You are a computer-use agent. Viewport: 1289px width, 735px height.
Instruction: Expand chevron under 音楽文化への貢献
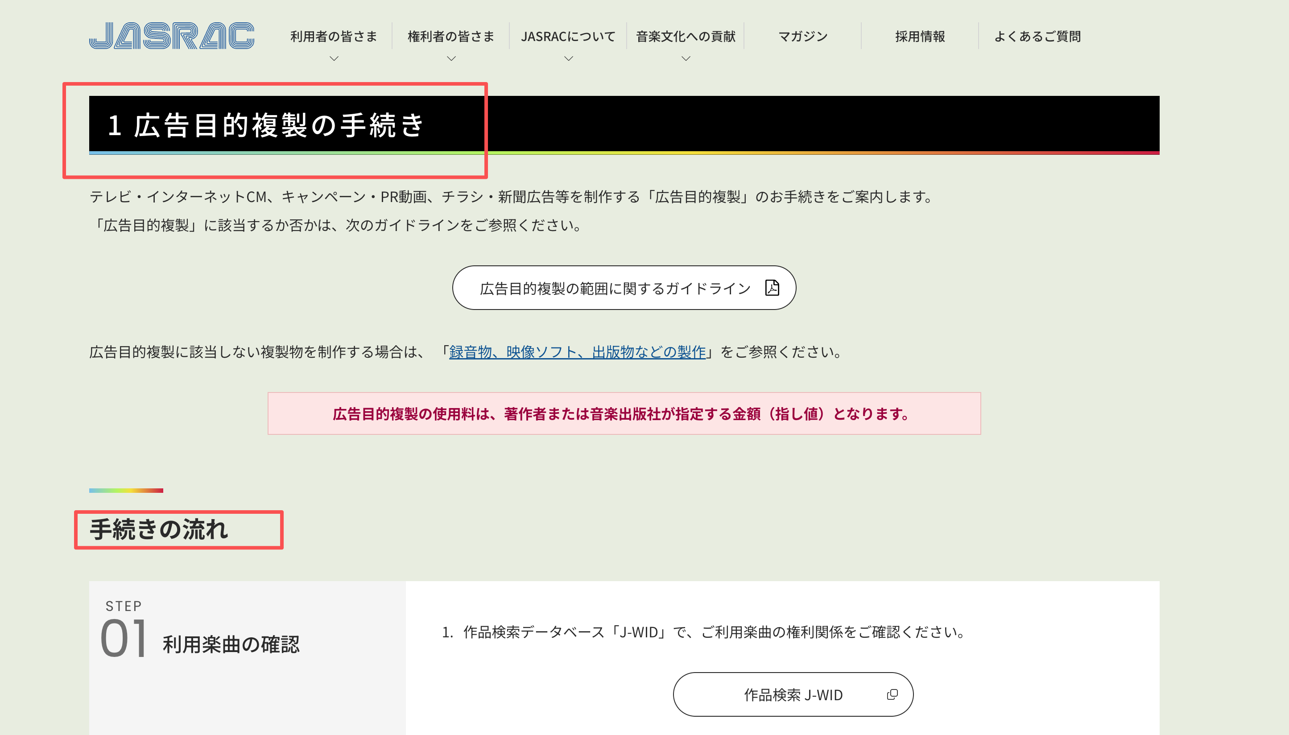click(x=686, y=58)
